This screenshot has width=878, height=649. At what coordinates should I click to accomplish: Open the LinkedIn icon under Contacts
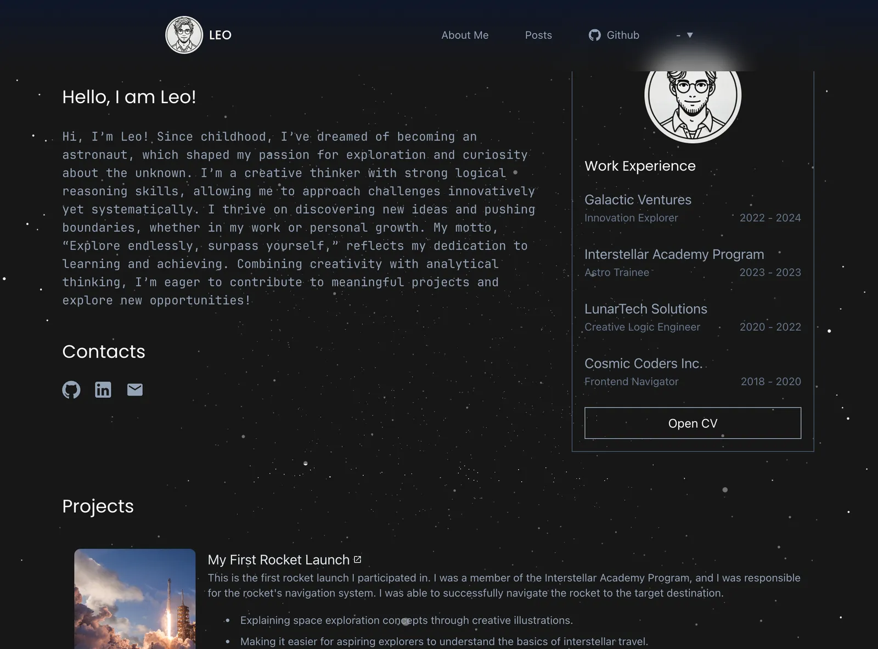coord(103,390)
